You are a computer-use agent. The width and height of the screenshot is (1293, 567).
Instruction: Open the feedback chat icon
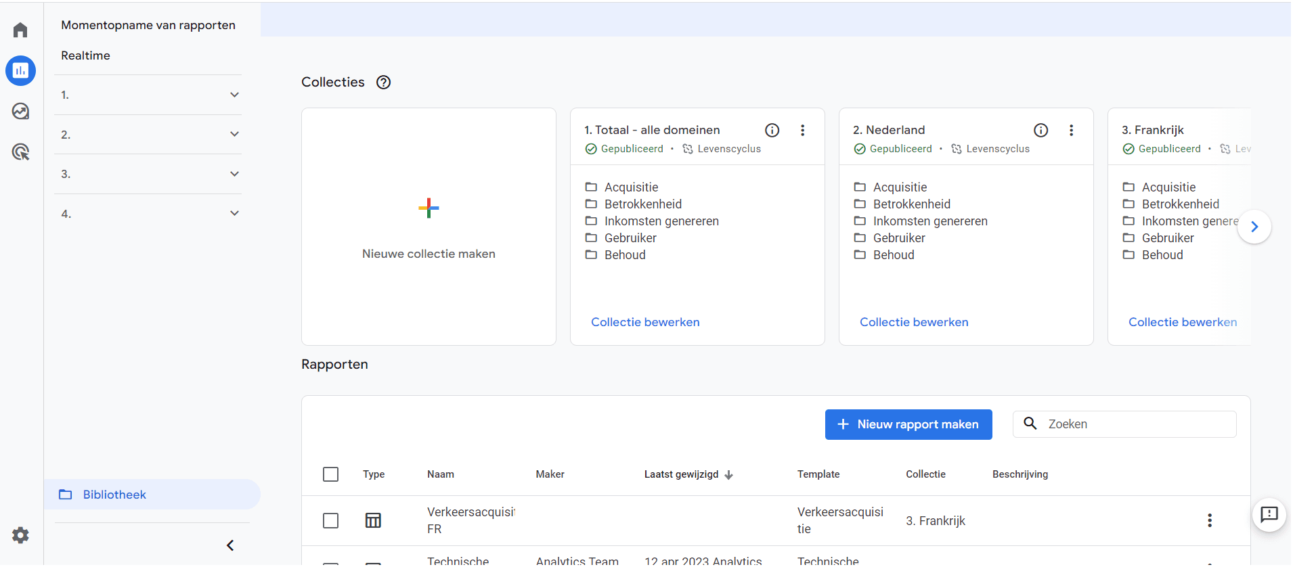1269,515
